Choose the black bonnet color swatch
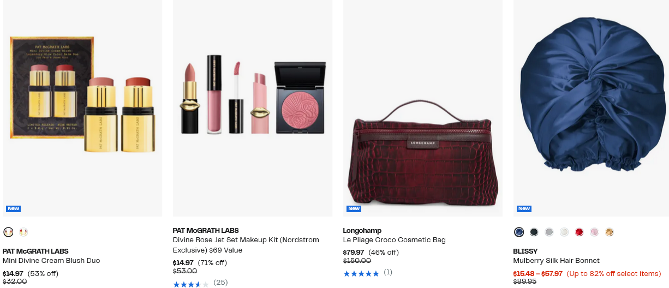Image resolution: width=669 pixels, height=288 pixels. coord(534,232)
